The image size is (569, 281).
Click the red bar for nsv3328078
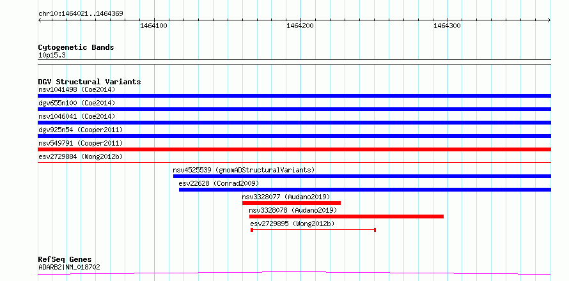(346, 216)
